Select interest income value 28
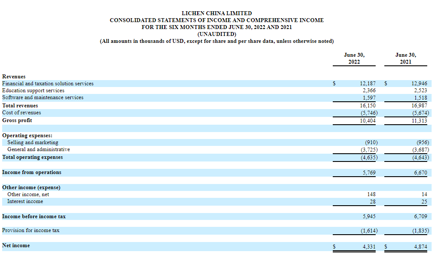432x255 pixels. point(373,202)
